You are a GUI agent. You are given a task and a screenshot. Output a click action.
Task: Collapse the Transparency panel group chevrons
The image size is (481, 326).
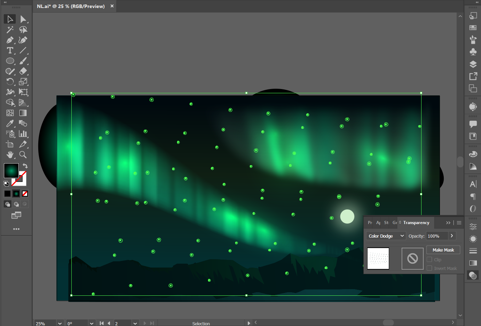(448, 223)
